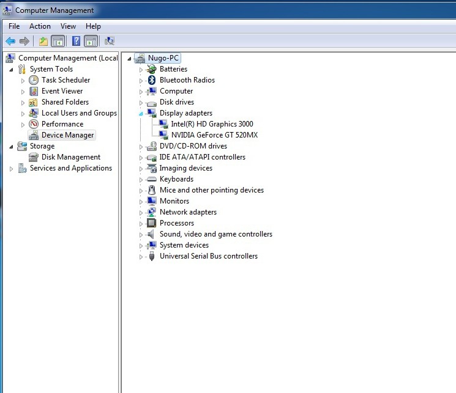
Task: Toggle the Show/Hide Console Tree icon
Action: (58, 41)
